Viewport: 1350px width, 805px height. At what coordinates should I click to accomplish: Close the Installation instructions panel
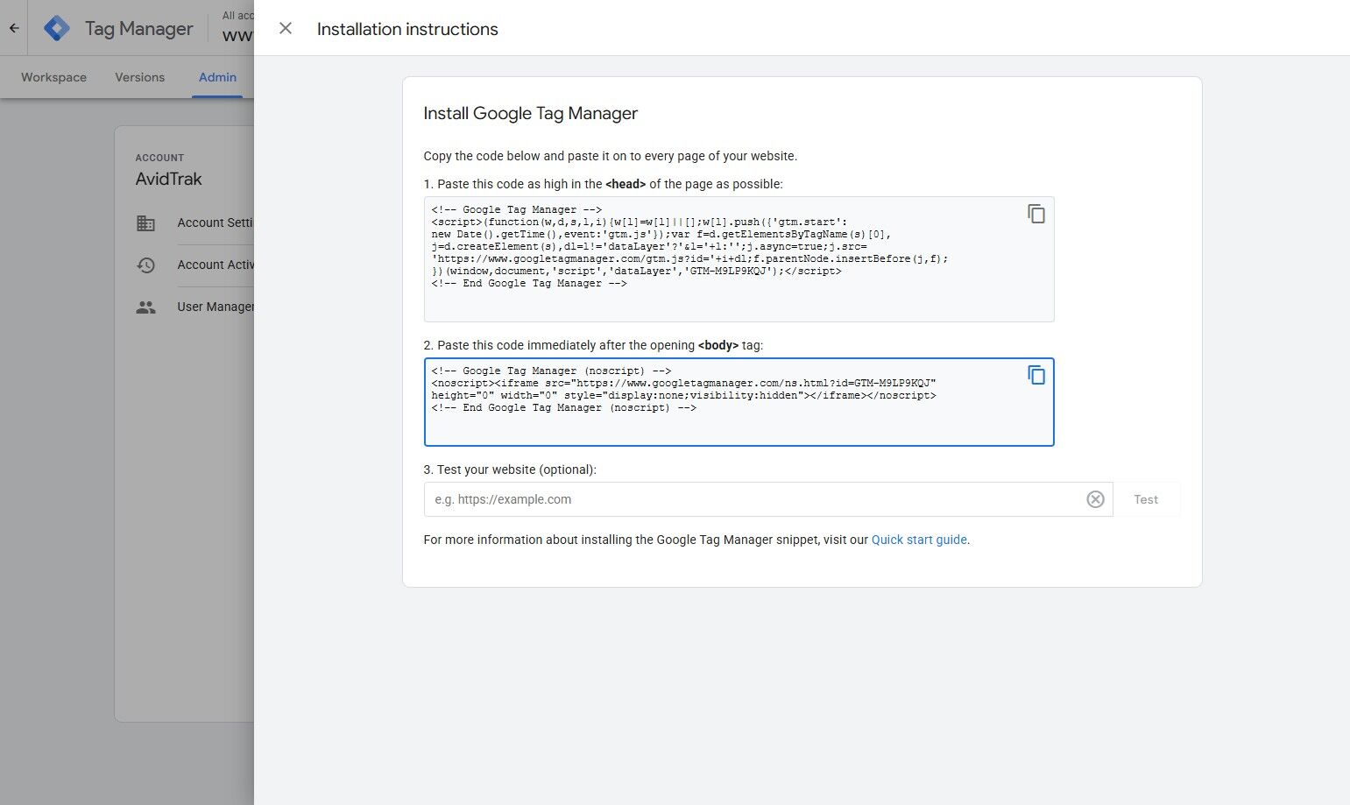click(285, 28)
